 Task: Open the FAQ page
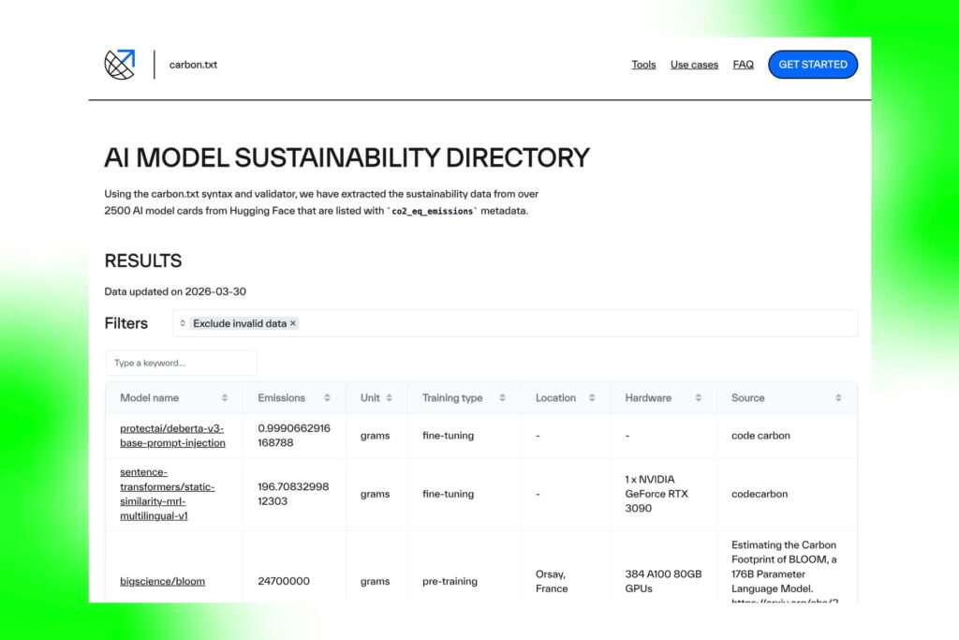coord(743,64)
